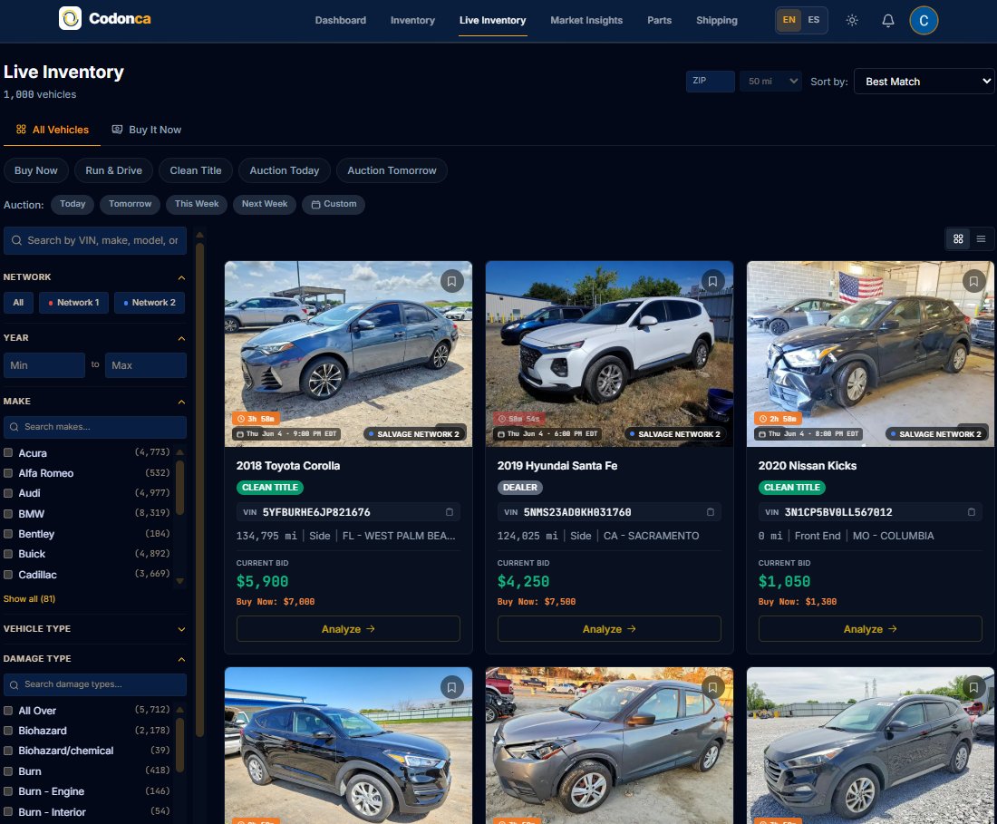
Task: Click the magnifier icon in damage types search
Action: tap(14, 684)
